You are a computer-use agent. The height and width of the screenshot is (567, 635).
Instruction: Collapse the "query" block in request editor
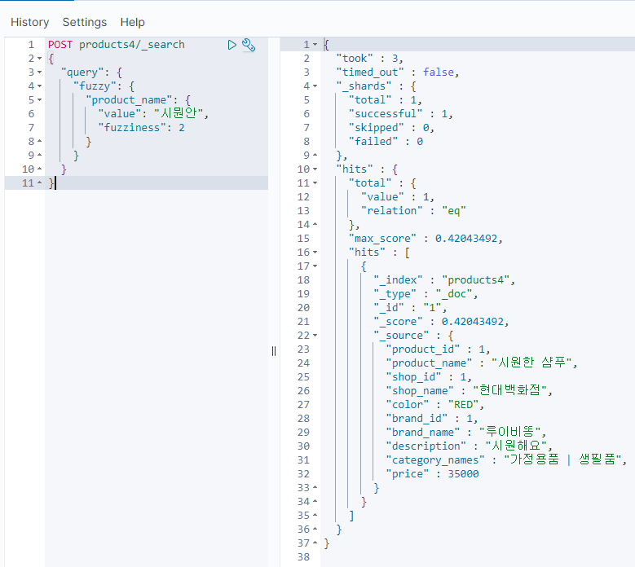coord(40,73)
